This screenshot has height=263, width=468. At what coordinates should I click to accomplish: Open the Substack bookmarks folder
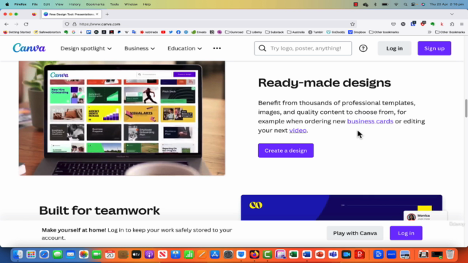pos(274,32)
